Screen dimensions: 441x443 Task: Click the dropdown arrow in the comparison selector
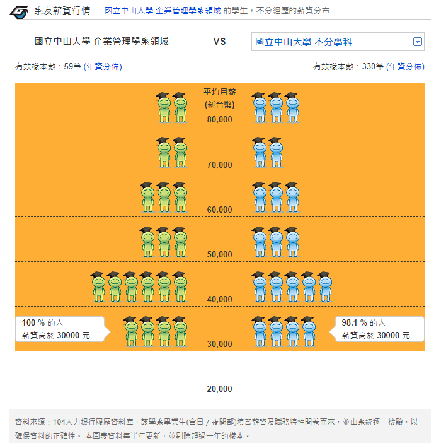pos(417,42)
